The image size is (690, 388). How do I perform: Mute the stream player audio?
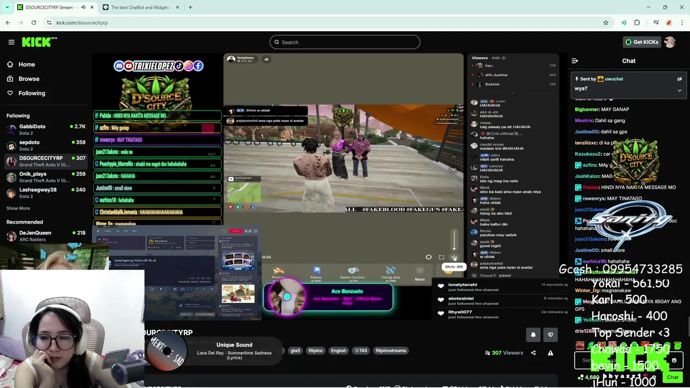[x=454, y=257]
